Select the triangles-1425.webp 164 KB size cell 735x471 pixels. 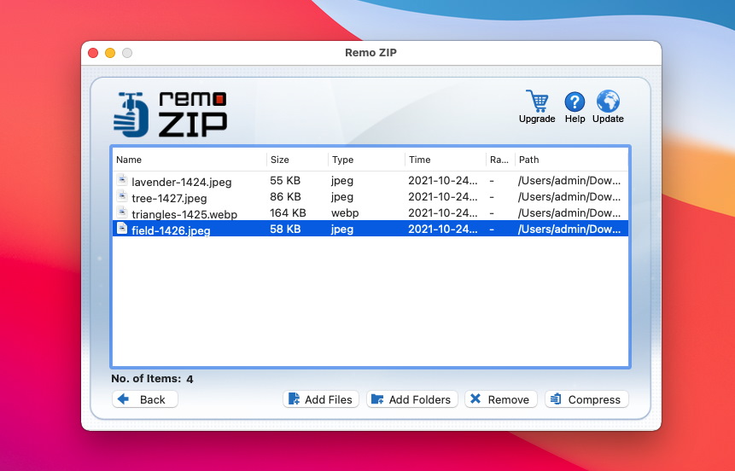tap(288, 212)
